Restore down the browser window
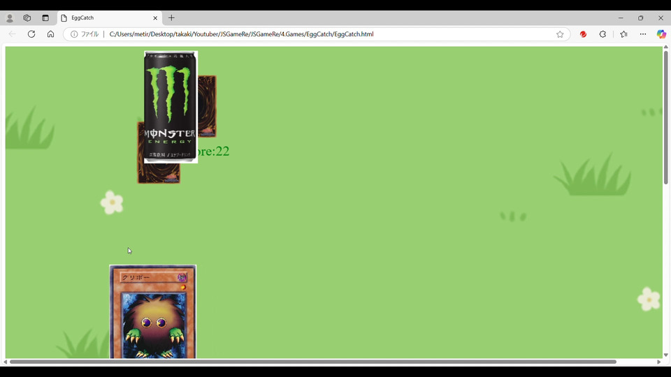Image resolution: width=671 pixels, height=377 pixels. [641, 18]
